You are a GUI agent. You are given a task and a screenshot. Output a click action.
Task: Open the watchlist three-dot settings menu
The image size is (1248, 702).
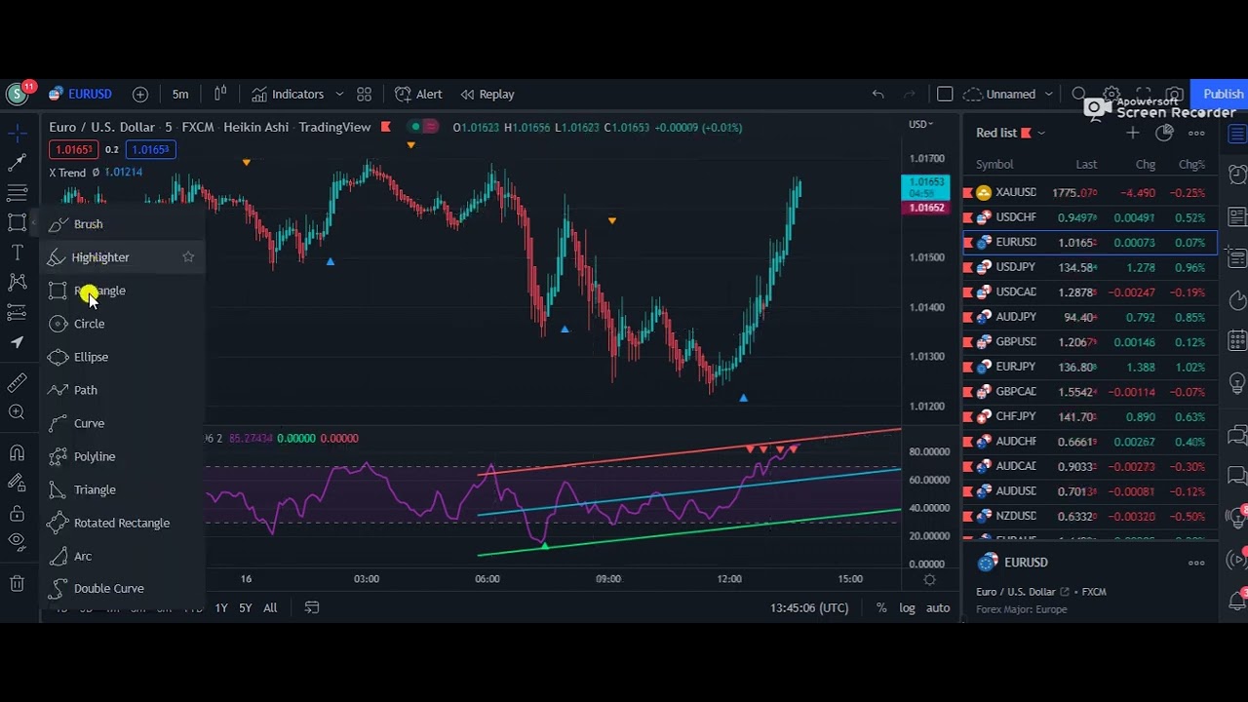(1196, 133)
